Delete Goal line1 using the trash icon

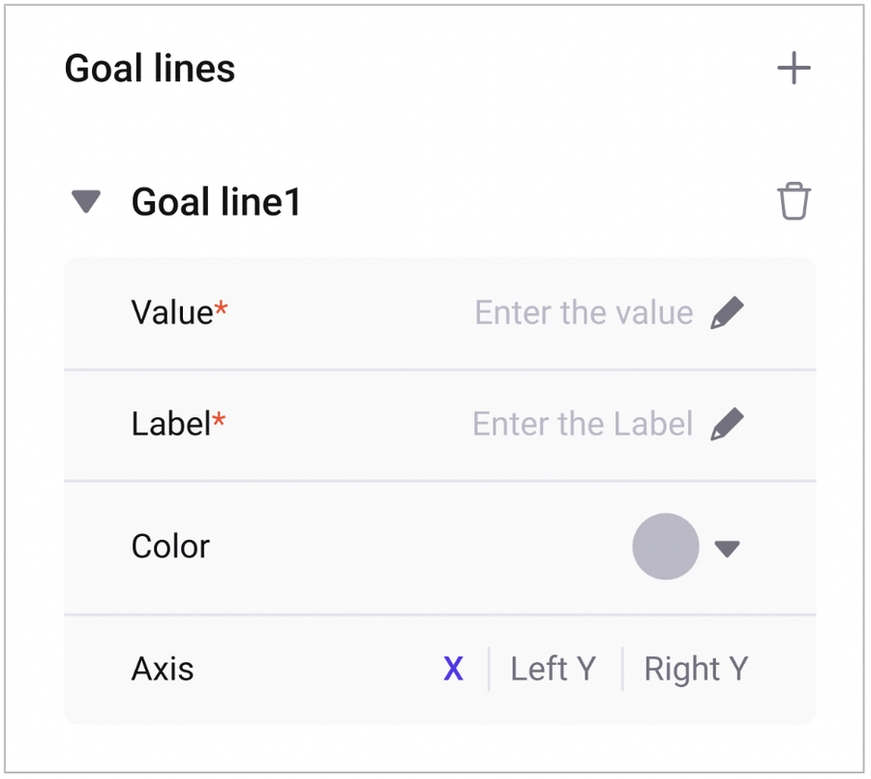tap(794, 202)
